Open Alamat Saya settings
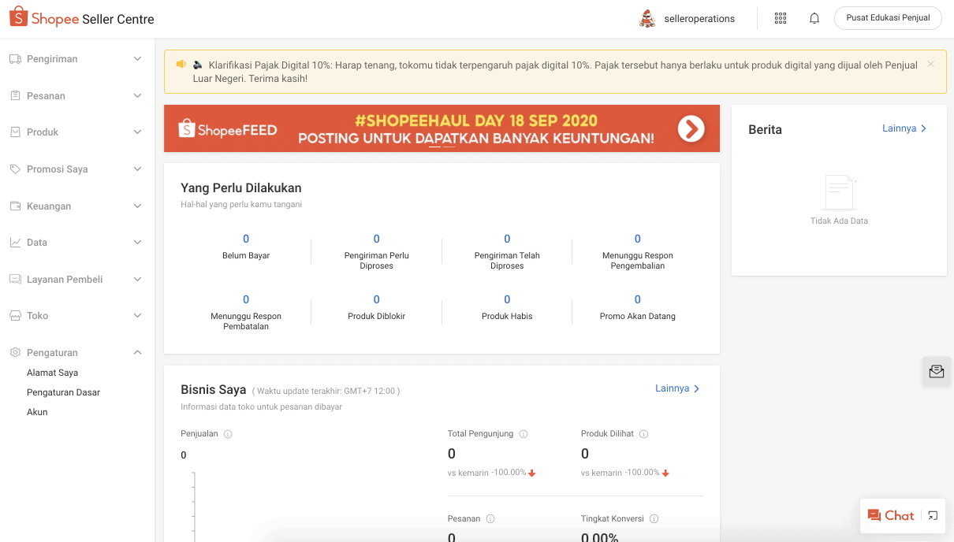 [x=52, y=373]
